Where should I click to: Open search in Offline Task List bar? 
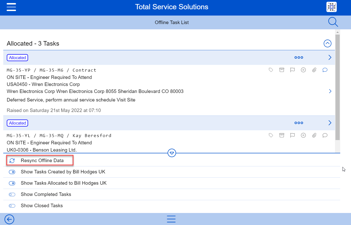pos(333,22)
